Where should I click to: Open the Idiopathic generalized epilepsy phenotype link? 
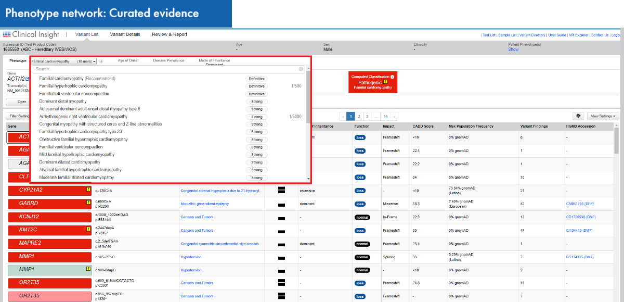(204, 204)
